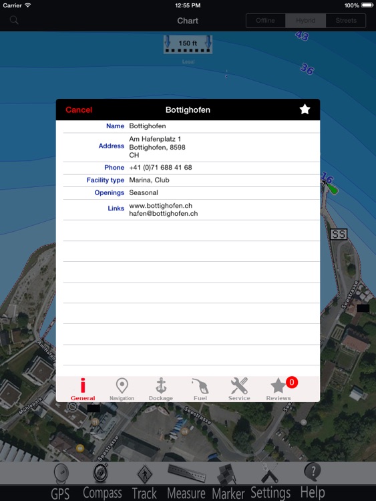This screenshot has width=376, height=501.
Task: Open the Service tab
Action: click(x=239, y=389)
